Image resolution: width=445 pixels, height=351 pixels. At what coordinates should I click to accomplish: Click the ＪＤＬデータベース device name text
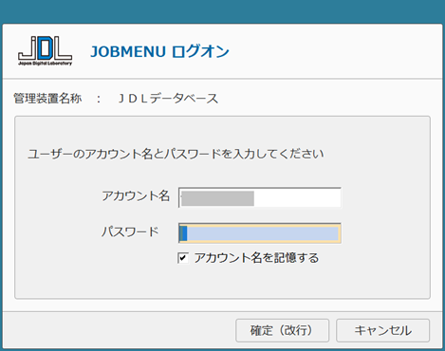[168, 99]
